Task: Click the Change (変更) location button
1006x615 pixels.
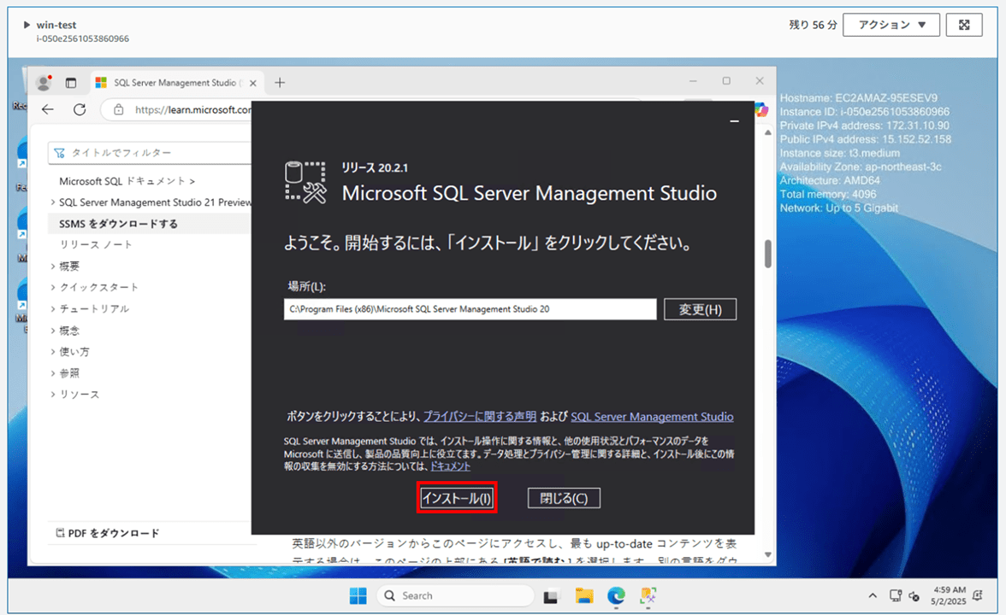Action: tap(700, 309)
